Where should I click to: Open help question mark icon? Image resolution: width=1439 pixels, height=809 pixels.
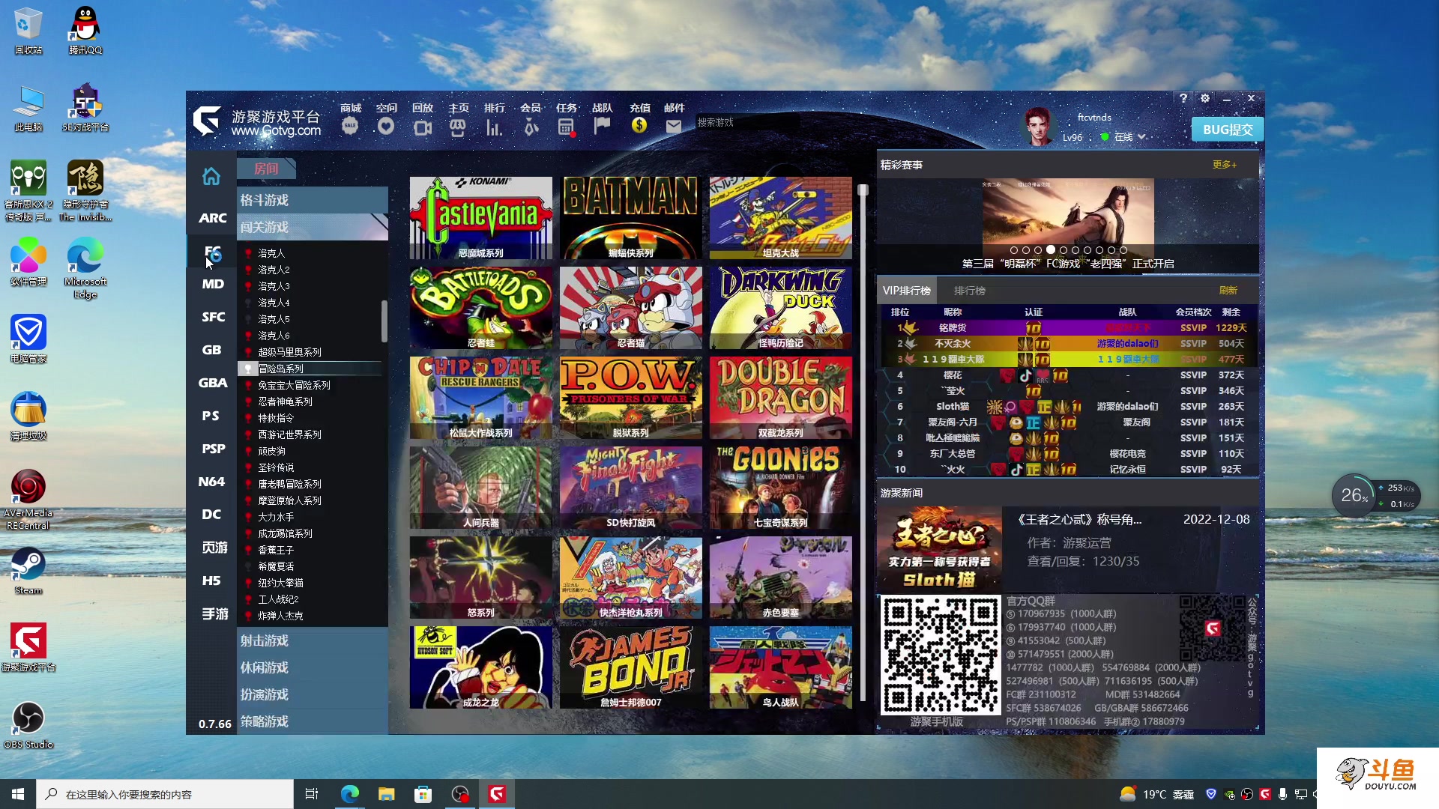[1183, 98]
